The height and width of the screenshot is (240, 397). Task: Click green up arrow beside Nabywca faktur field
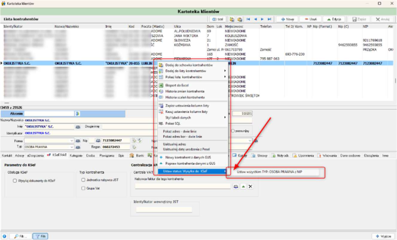click(243, 186)
